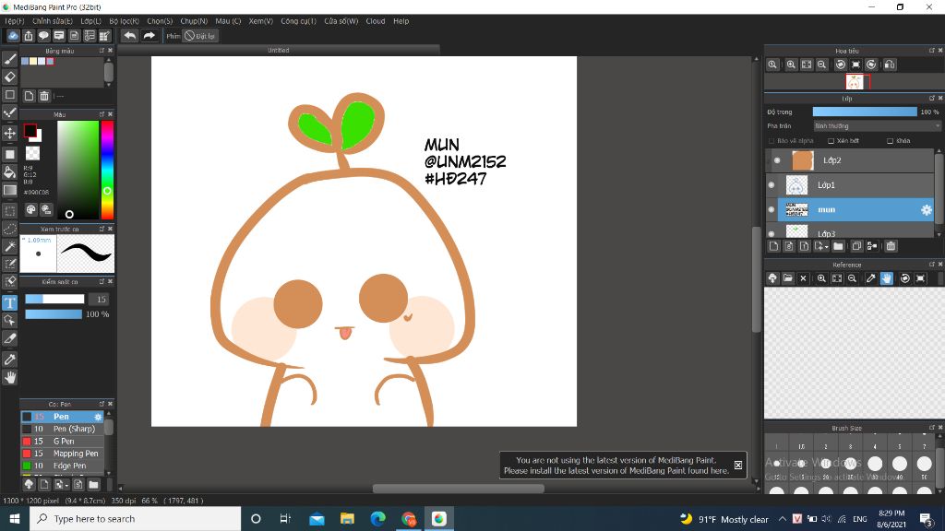Duplicate the layer using the copy icon
This screenshot has width=945, height=531.
pyautogui.click(x=856, y=246)
